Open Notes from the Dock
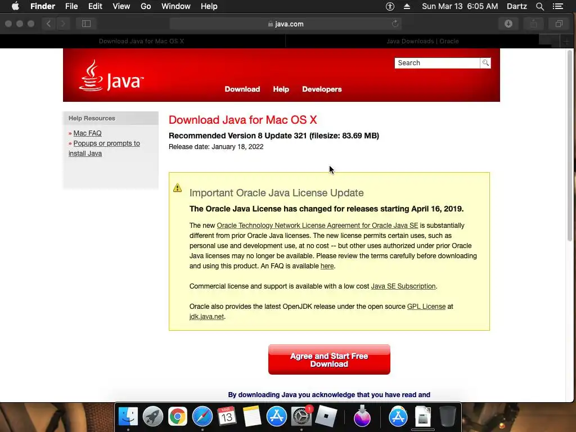 pyautogui.click(x=251, y=416)
